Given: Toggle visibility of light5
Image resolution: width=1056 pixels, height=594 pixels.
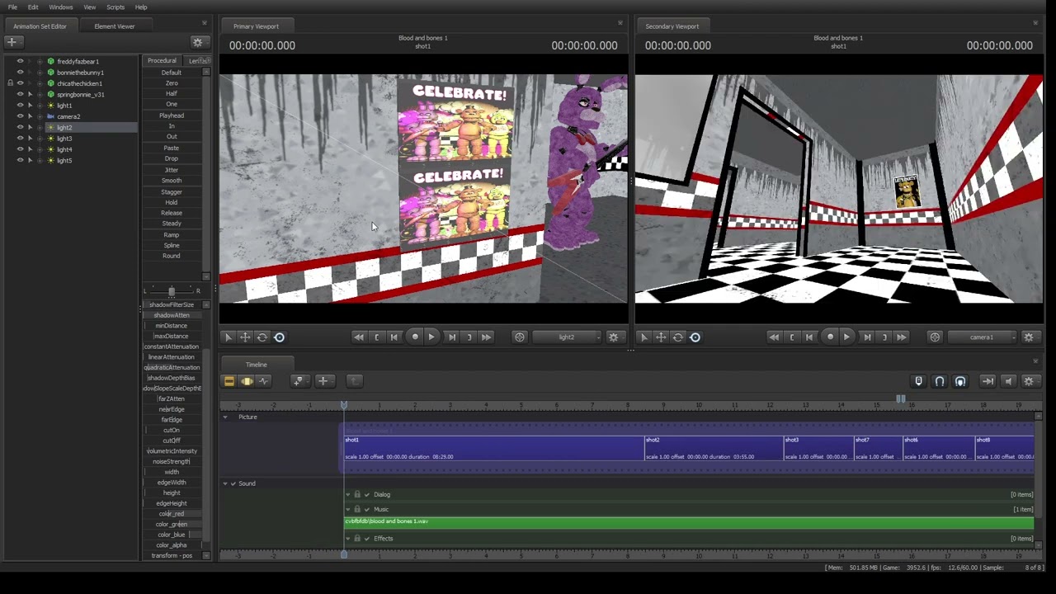Looking at the screenshot, I should point(20,160).
